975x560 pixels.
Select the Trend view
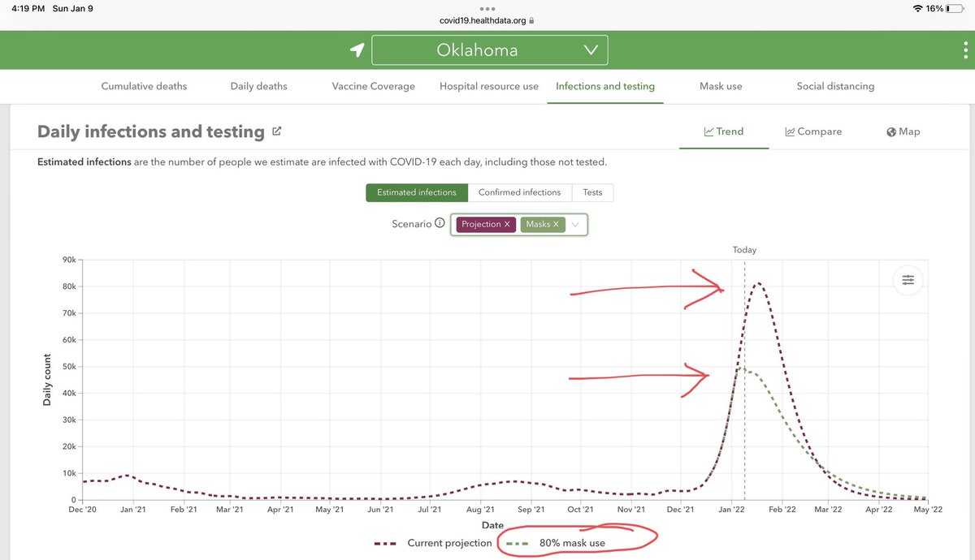point(724,131)
